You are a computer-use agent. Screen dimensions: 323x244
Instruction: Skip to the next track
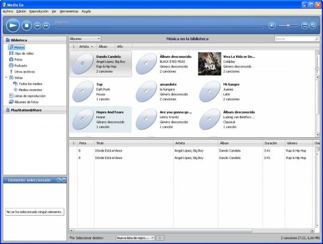coord(46,26)
